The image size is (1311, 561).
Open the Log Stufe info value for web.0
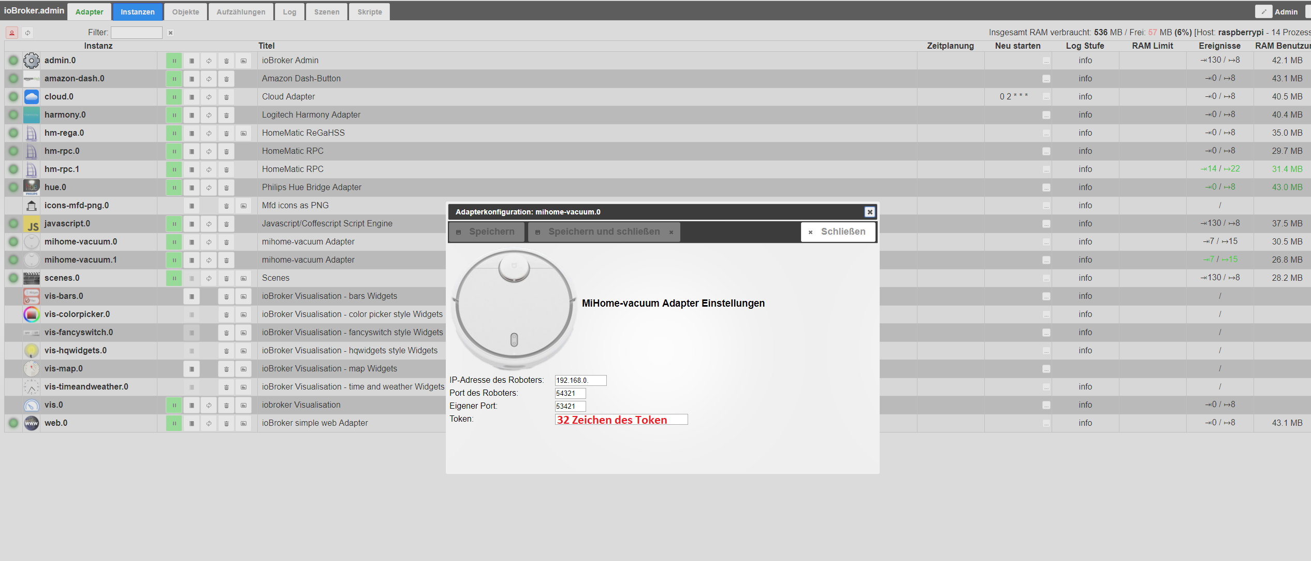tap(1085, 423)
